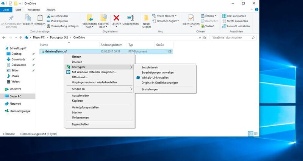
Task: Click Alles auswählen
Action: 234,16
